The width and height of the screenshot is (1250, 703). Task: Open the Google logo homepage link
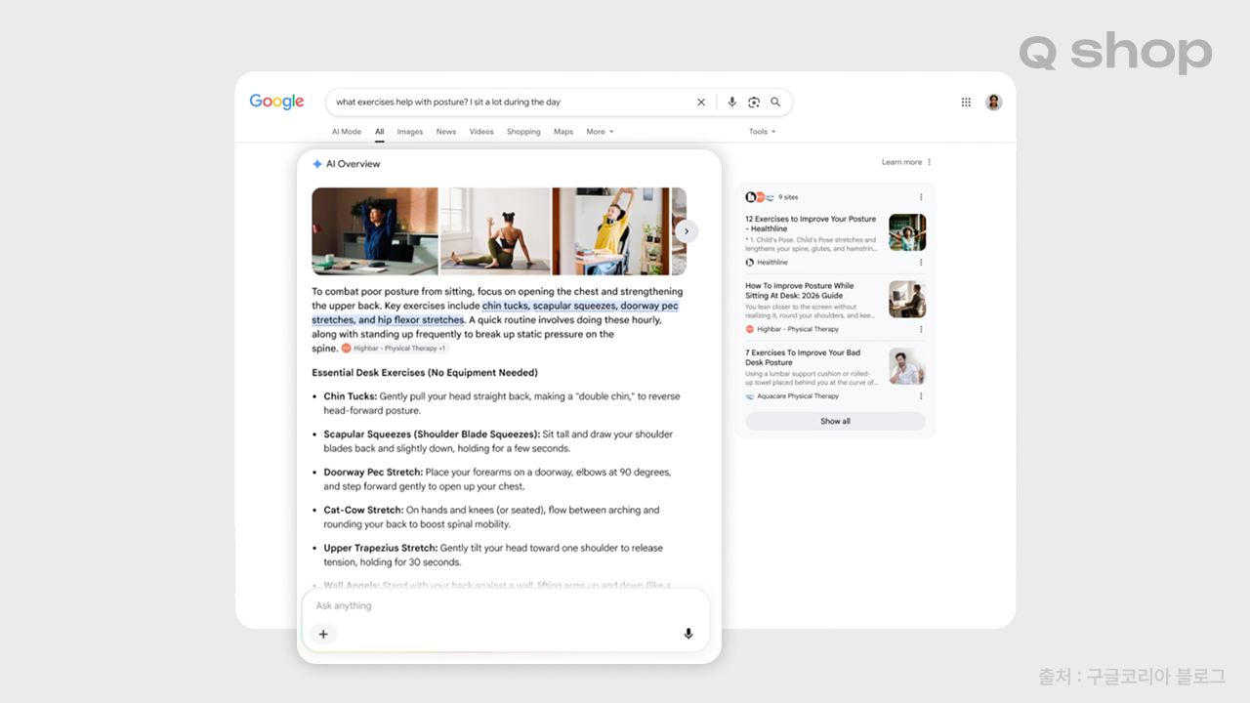tap(276, 102)
